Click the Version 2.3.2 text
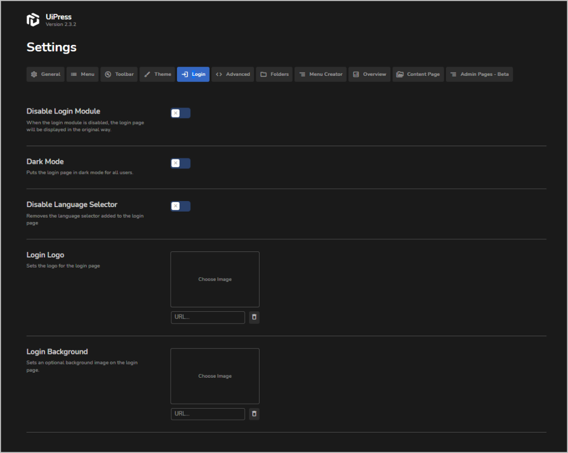 (61, 24)
